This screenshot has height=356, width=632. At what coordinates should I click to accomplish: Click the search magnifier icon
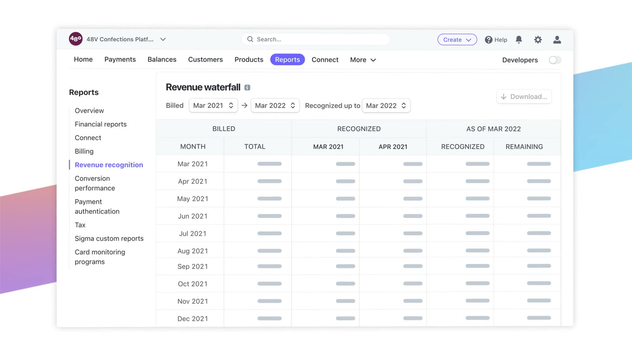pyautogui.click(x=250, y=39)
